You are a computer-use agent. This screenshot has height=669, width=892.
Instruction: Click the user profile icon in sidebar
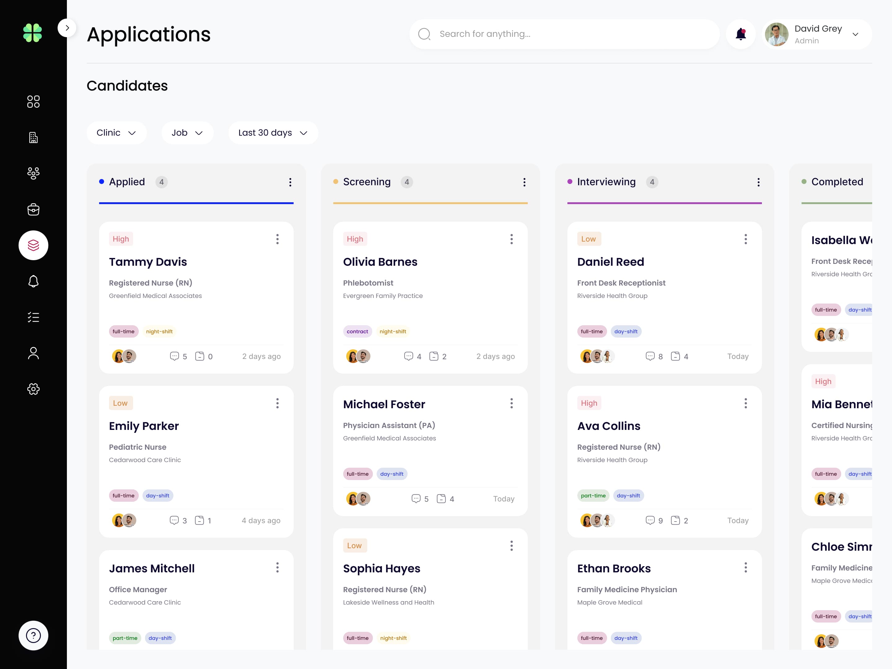[x=33, y=353]
